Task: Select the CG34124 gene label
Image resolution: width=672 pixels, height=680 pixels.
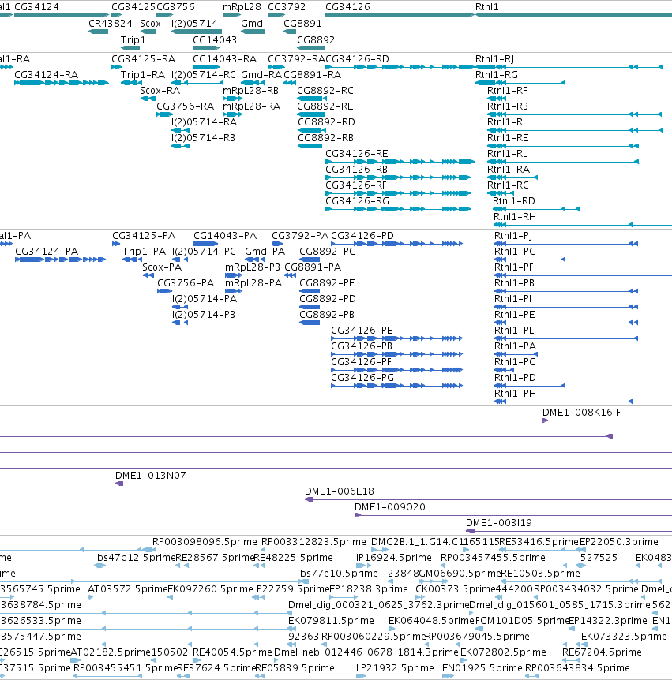Action: coord(36,7)
